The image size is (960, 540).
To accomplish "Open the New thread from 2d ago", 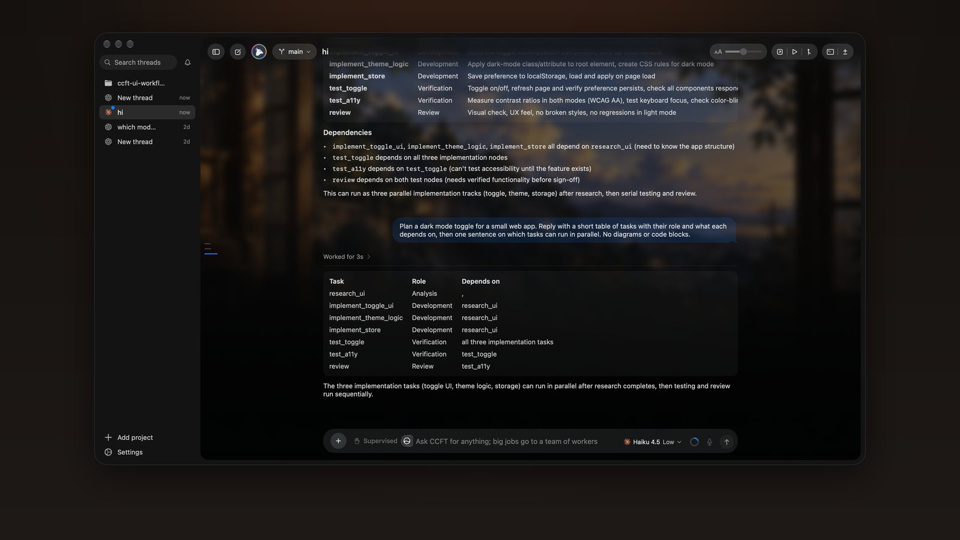I will pyautogui.click(x=147, y=142).
